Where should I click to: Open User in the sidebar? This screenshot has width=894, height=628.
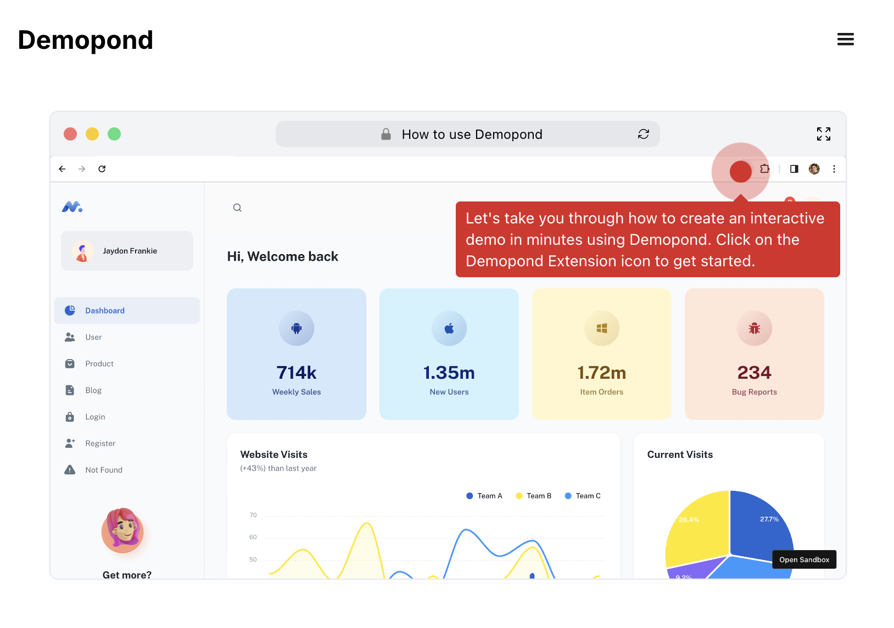127,337
